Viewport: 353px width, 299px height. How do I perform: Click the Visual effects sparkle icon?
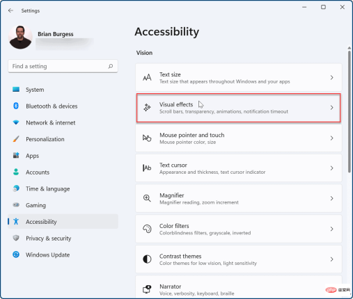click(147, 108)
